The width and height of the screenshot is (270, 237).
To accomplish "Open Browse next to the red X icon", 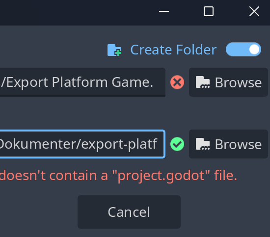I will [x=228, y=82].
